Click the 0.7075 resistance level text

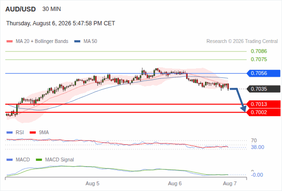[x=259, y=59]
